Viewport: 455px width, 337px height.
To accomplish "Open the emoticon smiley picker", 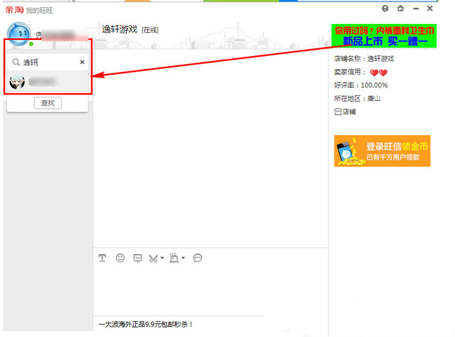I will click(120, 258).
